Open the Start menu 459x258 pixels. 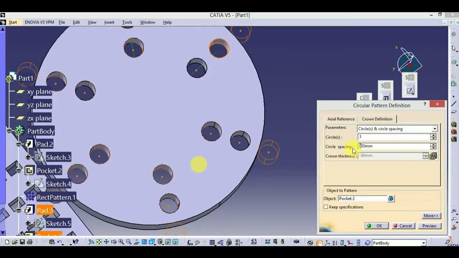tap(13, 22)
